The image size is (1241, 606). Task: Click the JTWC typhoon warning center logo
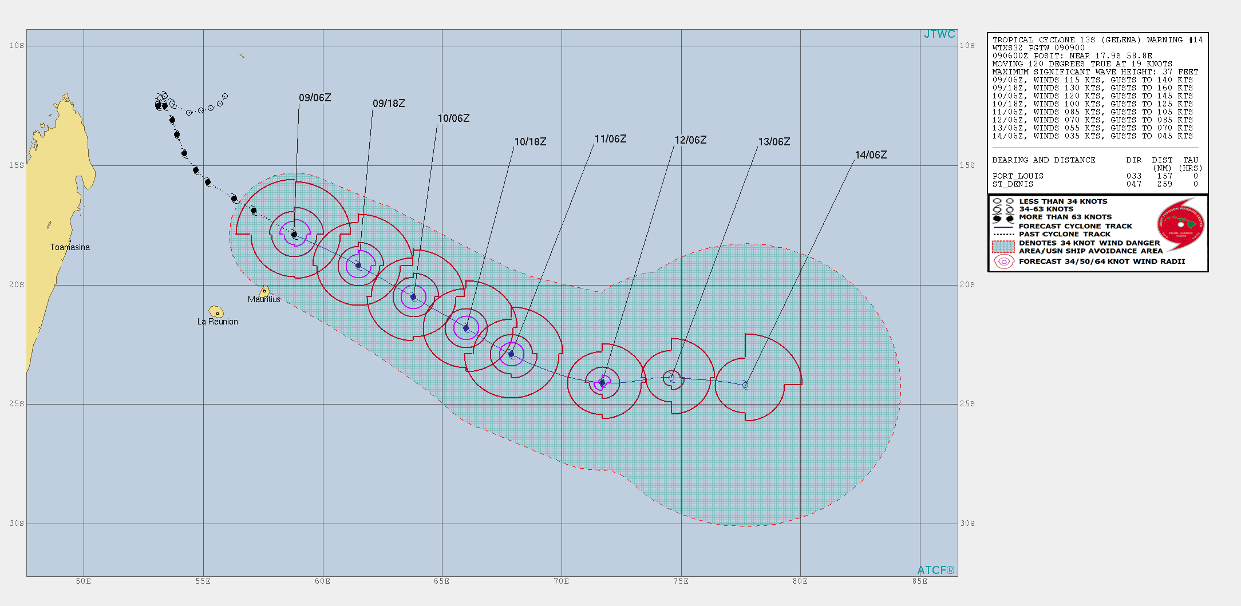pyautogui.click(x=1180, y=224)
